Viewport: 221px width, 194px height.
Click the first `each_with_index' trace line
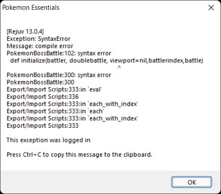(72, 104)
